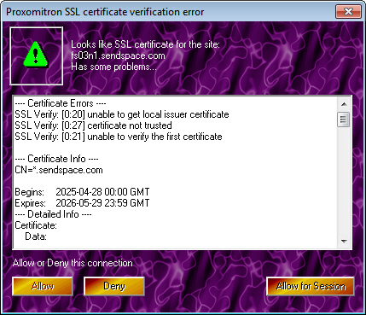Click the 'unable to get local issuer certificate' line
Viewport: 366px width, 315px height.
coord(122,114)
